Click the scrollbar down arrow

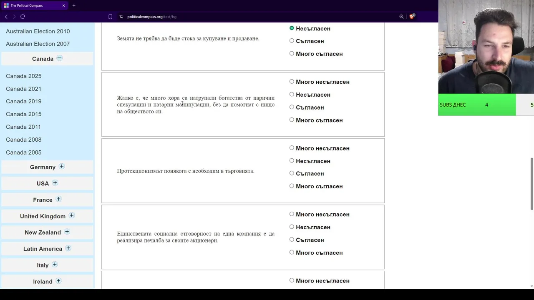[x=531, y=286]
